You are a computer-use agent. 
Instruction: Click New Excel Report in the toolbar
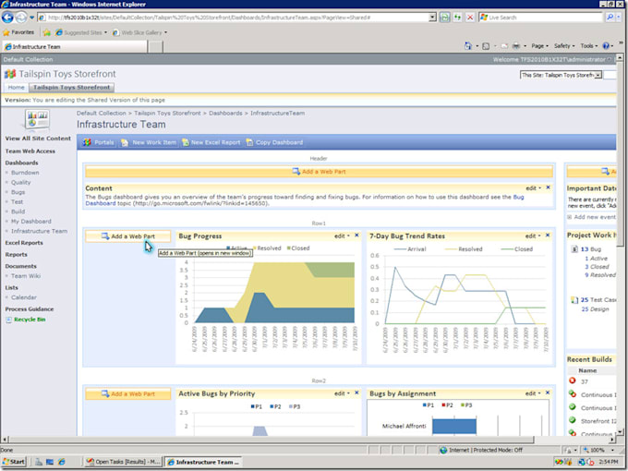pos(211,142)
